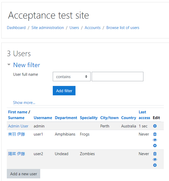The image size is (169, 181).
Task: Click the Add filter button
Action: pos(64,91)
